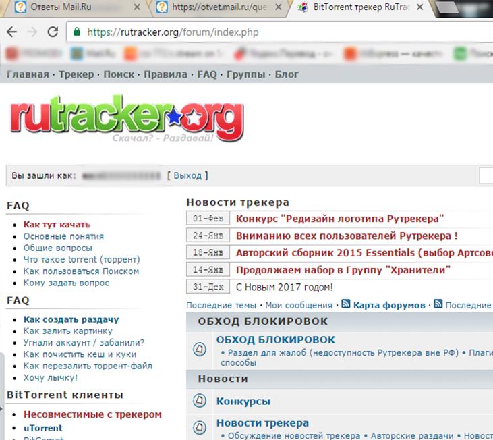Open news Авторский сборник 2015 Essentials

[364, 252]
